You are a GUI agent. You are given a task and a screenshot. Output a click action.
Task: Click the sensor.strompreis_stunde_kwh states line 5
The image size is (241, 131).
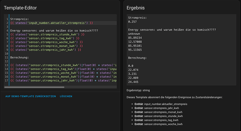[48, 35]
